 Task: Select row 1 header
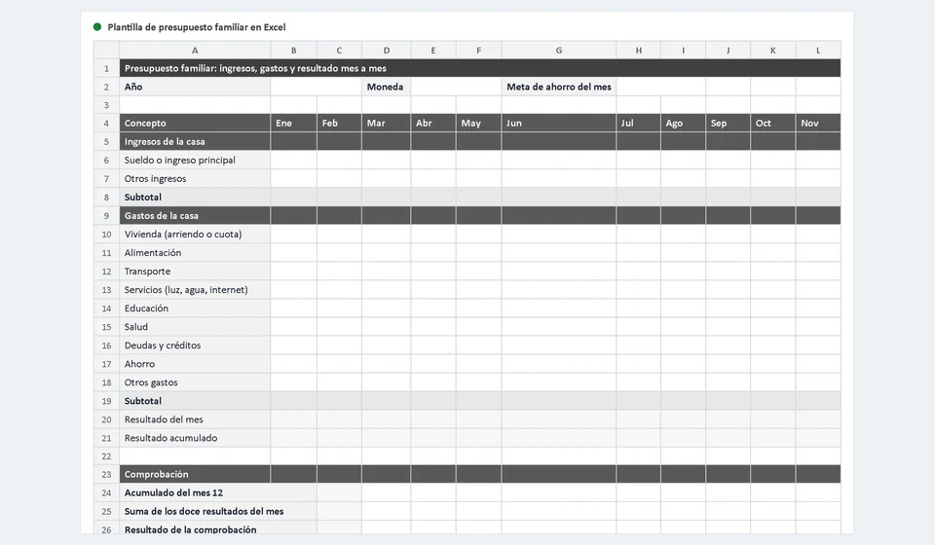click(x=107, y=68)
